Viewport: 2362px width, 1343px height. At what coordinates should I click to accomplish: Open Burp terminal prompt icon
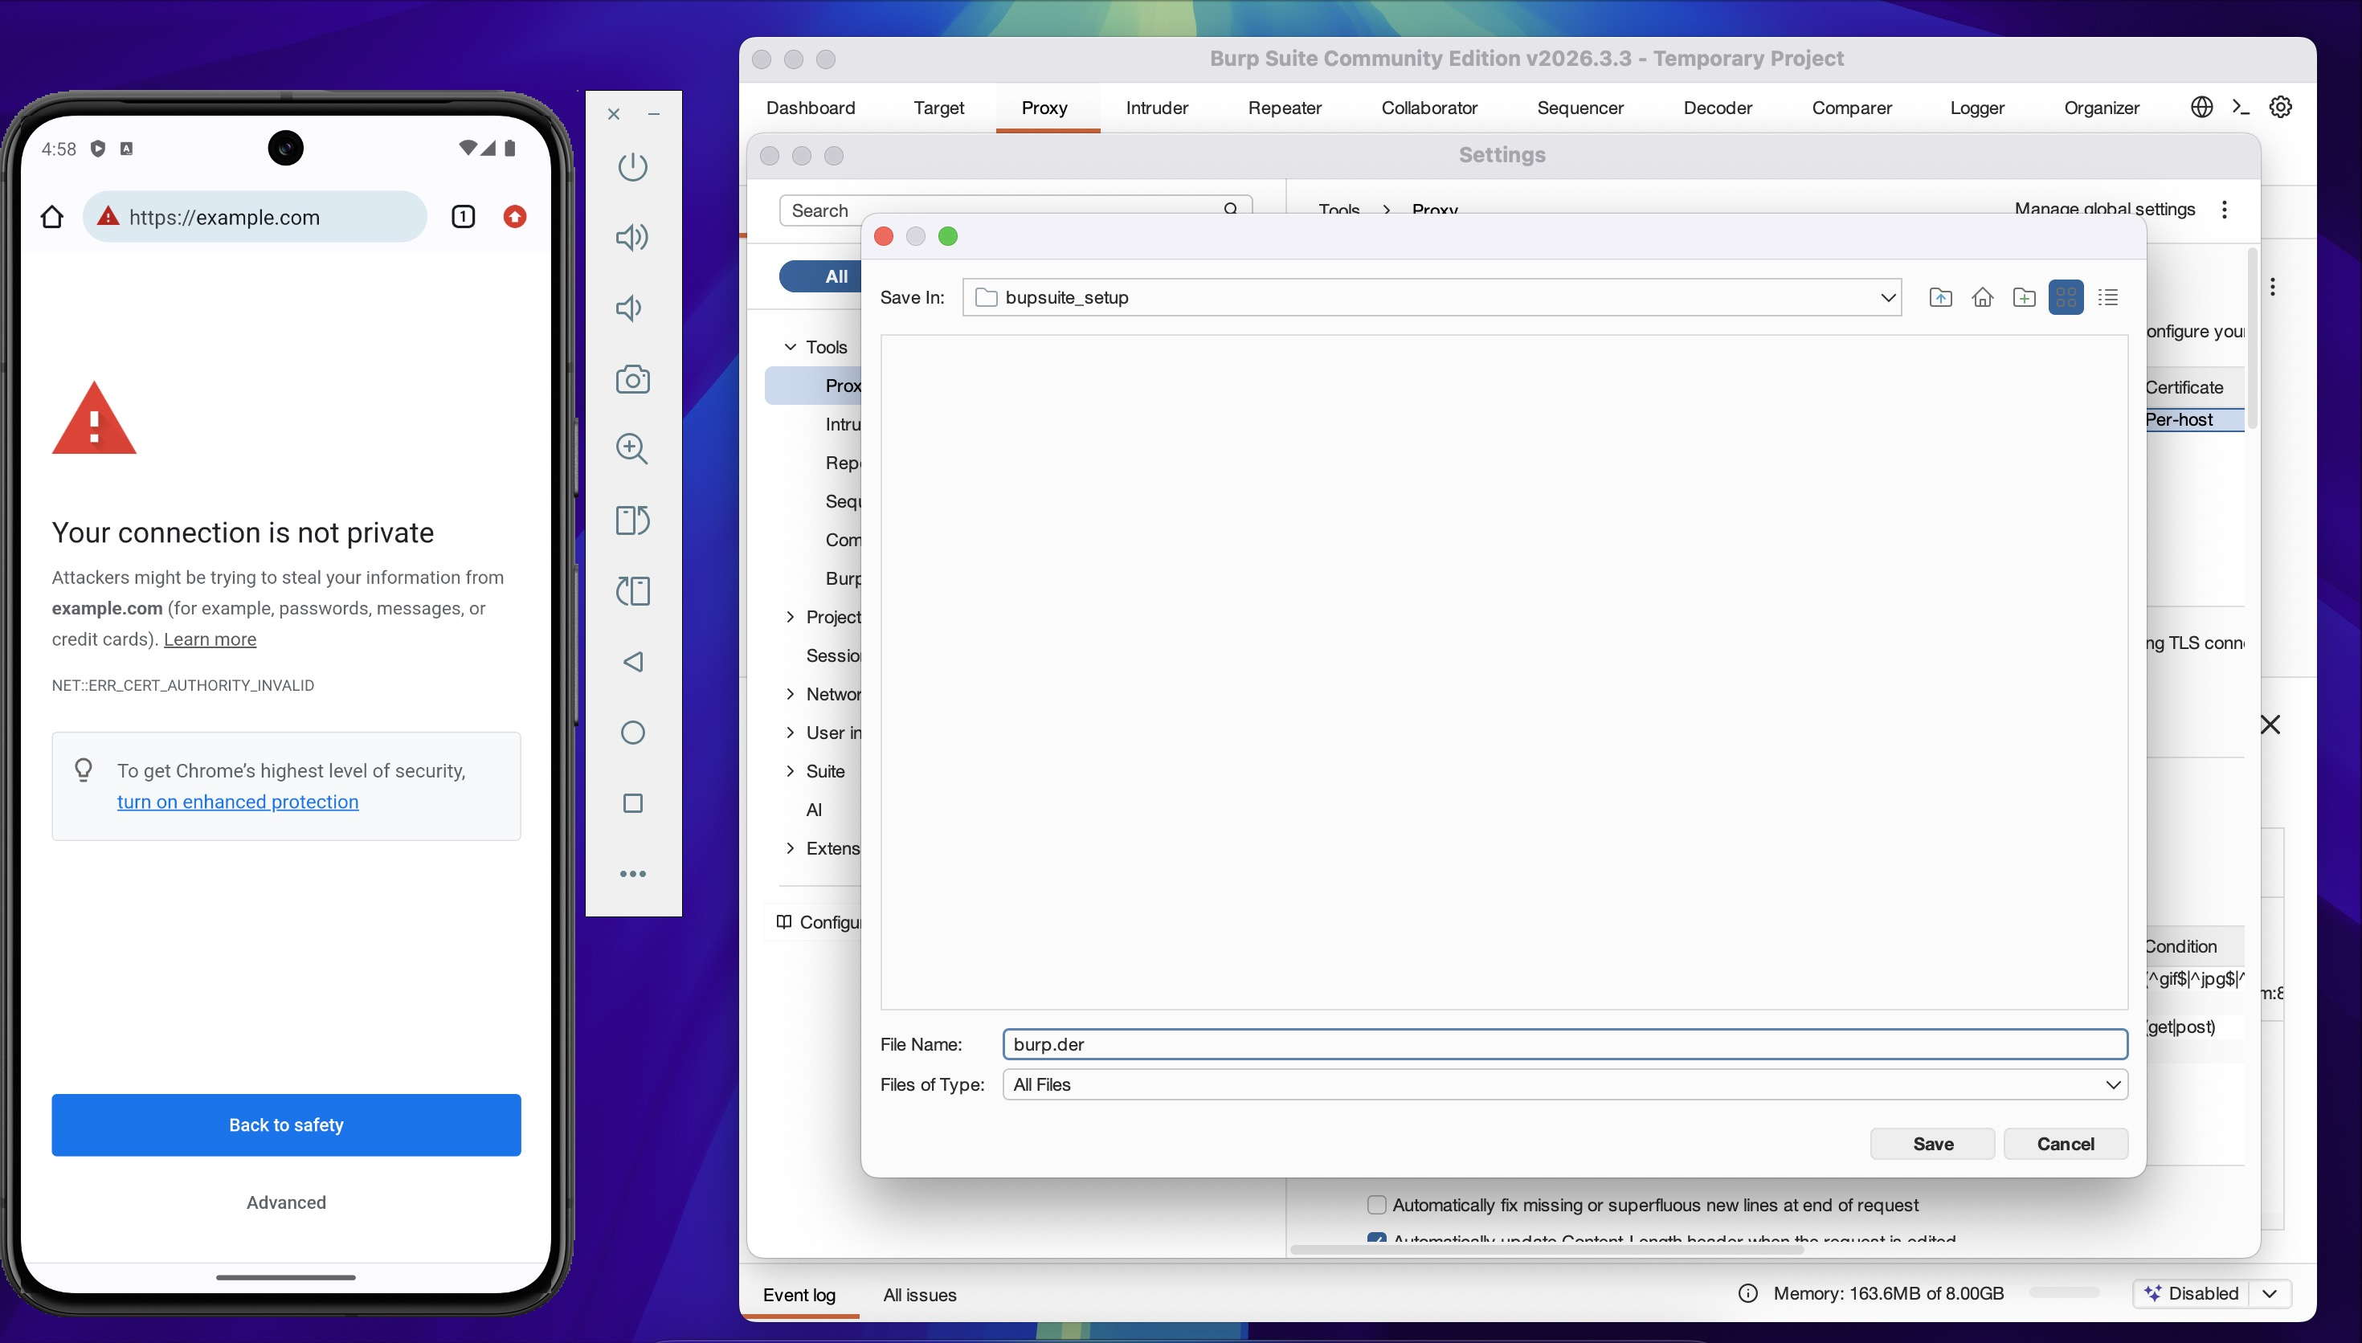(x=2241, y=107)
